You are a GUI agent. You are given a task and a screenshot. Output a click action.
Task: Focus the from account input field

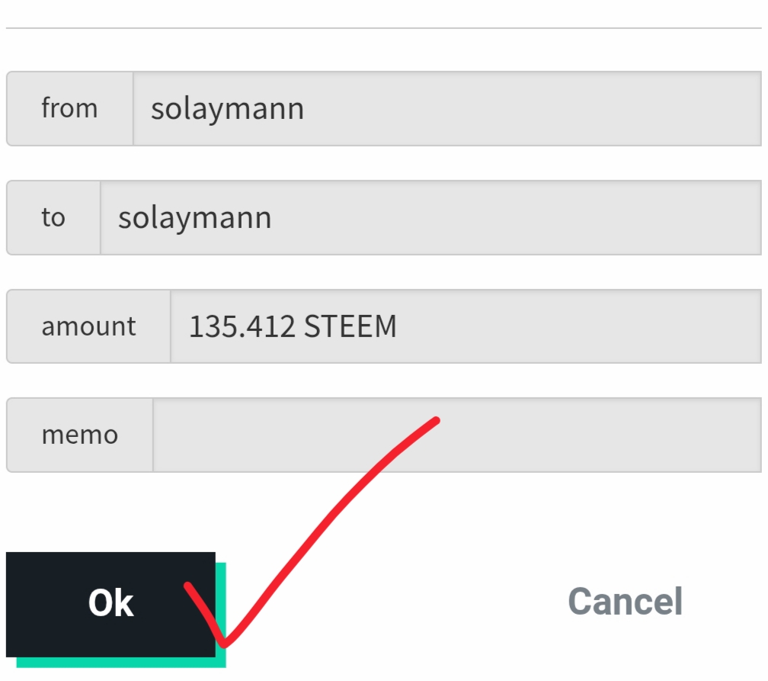point(447,108)
